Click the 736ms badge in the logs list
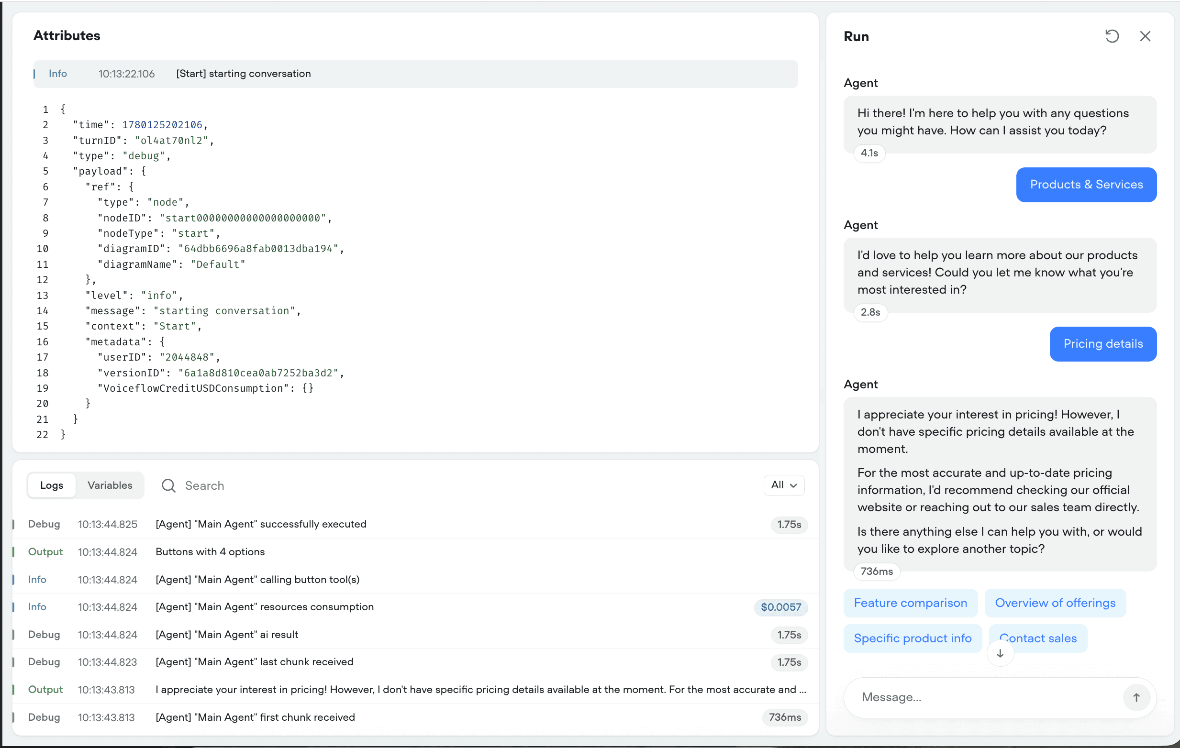1180x748 pixels. coord(785,717)
